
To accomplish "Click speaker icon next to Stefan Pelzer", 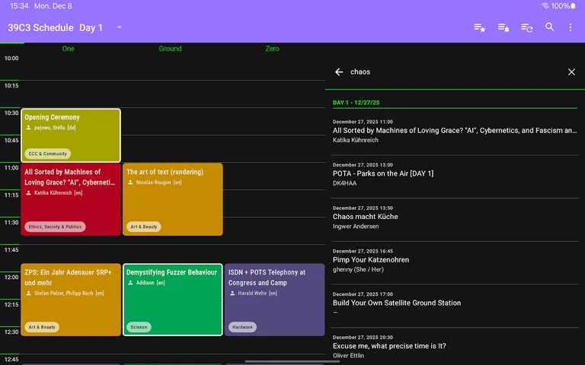I will [28, 293].
